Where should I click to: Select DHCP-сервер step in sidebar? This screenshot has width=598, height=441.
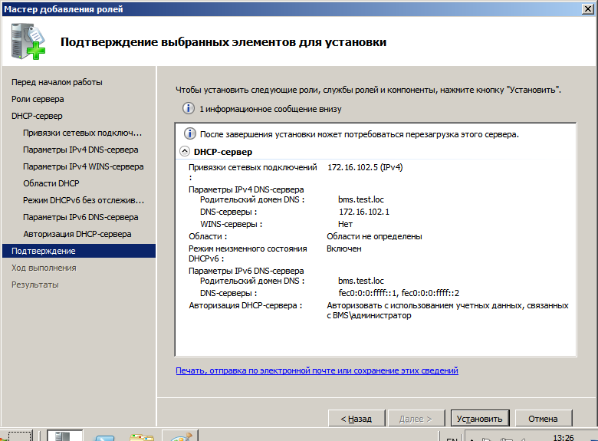coord(37,116)
